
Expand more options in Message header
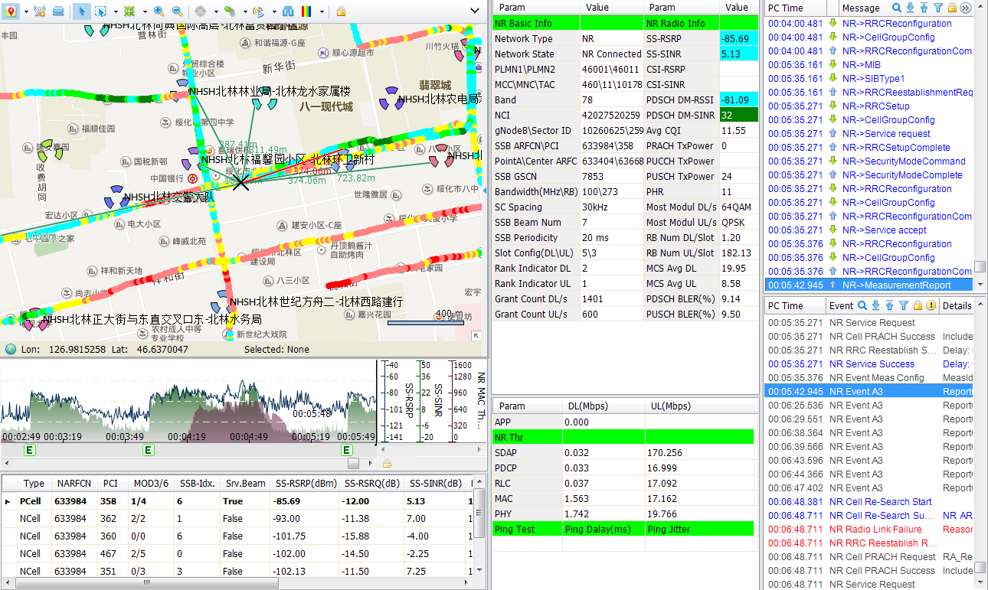pyautogui.click(x=966, y=8)
